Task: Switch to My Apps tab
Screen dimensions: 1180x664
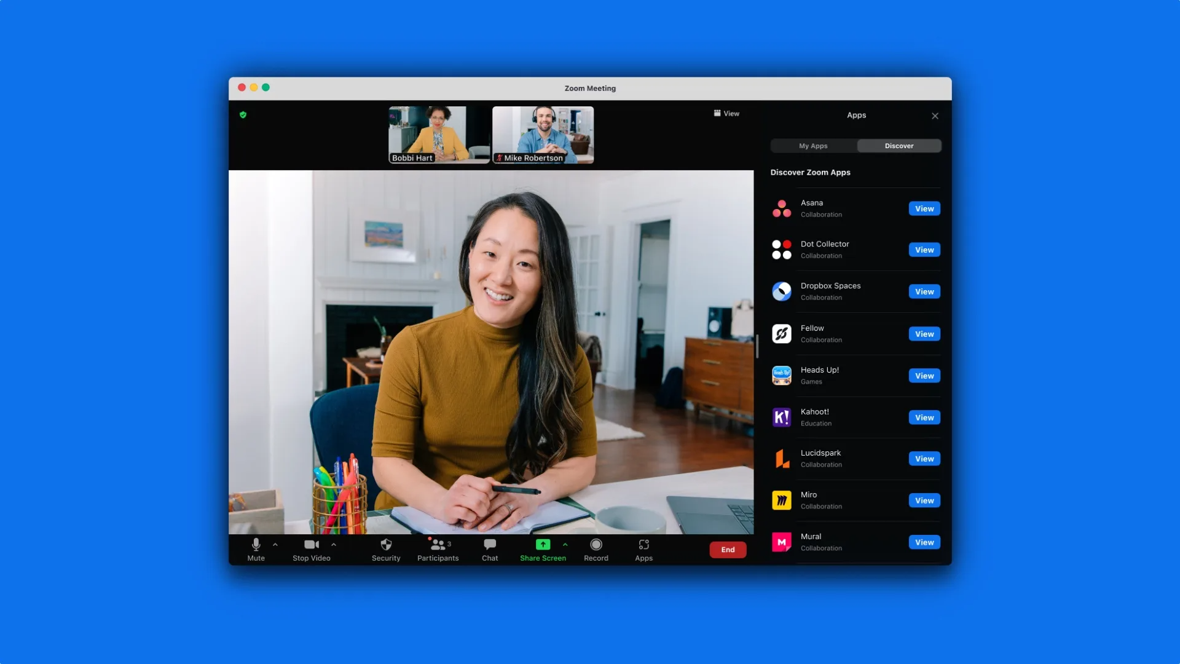Action: (x=813, y=146)
